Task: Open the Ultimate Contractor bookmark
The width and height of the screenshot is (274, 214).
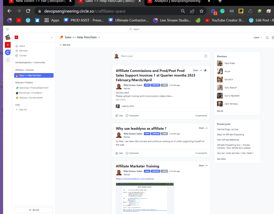Action: click(128, 20)
